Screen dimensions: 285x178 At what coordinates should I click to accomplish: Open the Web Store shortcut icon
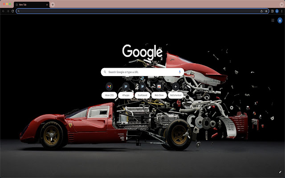(x=159, y=86)
